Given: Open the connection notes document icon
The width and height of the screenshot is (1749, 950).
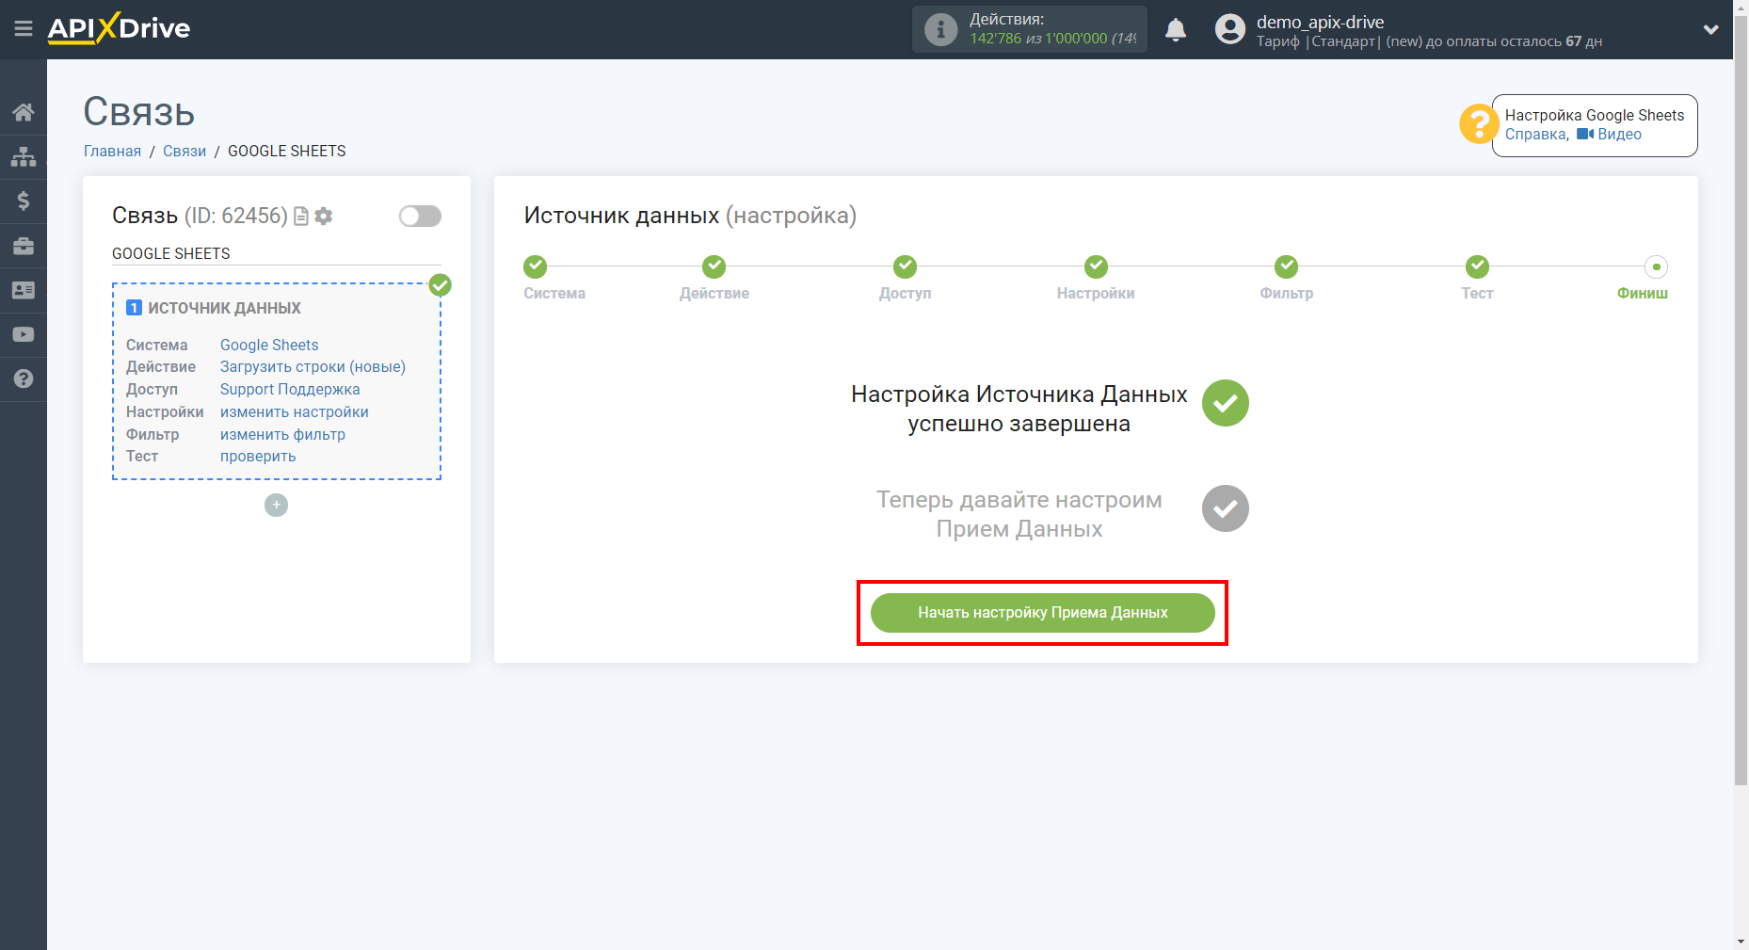Looking at the screenshot, I should (301, 216).
